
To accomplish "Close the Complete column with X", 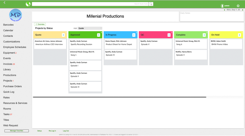I will (x=204, y=35).
